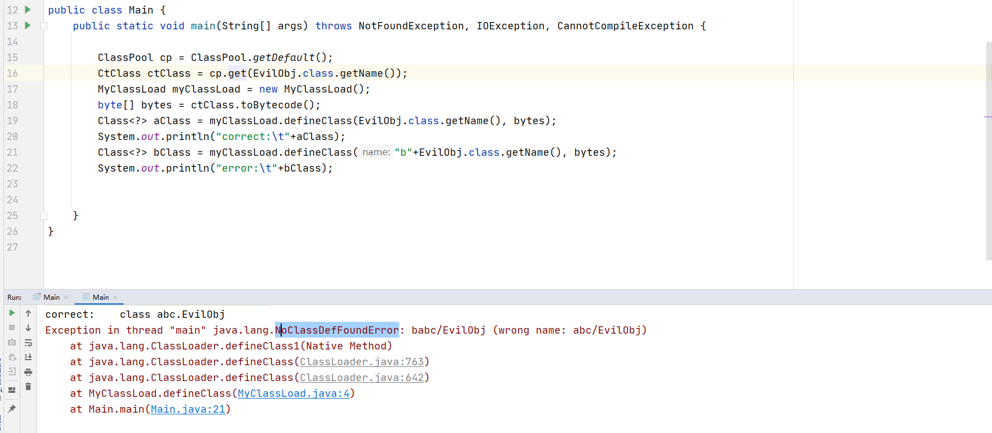Click the Stop process icon
Screen dimensions: 992x433
coord(12,327)
